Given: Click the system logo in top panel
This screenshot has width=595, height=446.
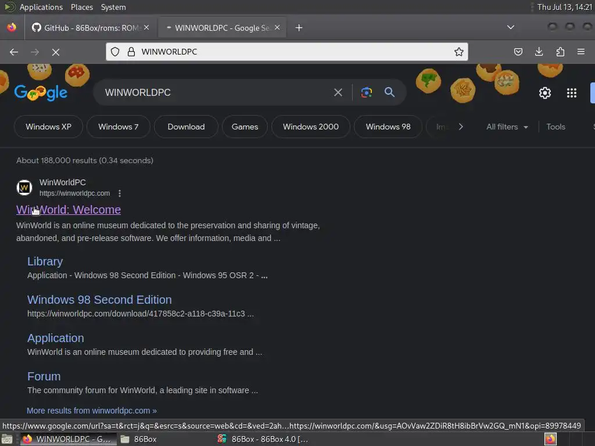Looking at the screenshot, I should (x=9, y=7).
